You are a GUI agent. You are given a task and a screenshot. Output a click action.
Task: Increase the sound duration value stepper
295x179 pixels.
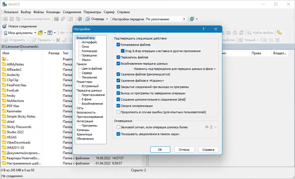tap(211, 126)
